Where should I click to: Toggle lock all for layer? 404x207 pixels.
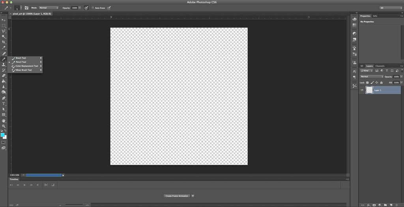click(382, 83)
